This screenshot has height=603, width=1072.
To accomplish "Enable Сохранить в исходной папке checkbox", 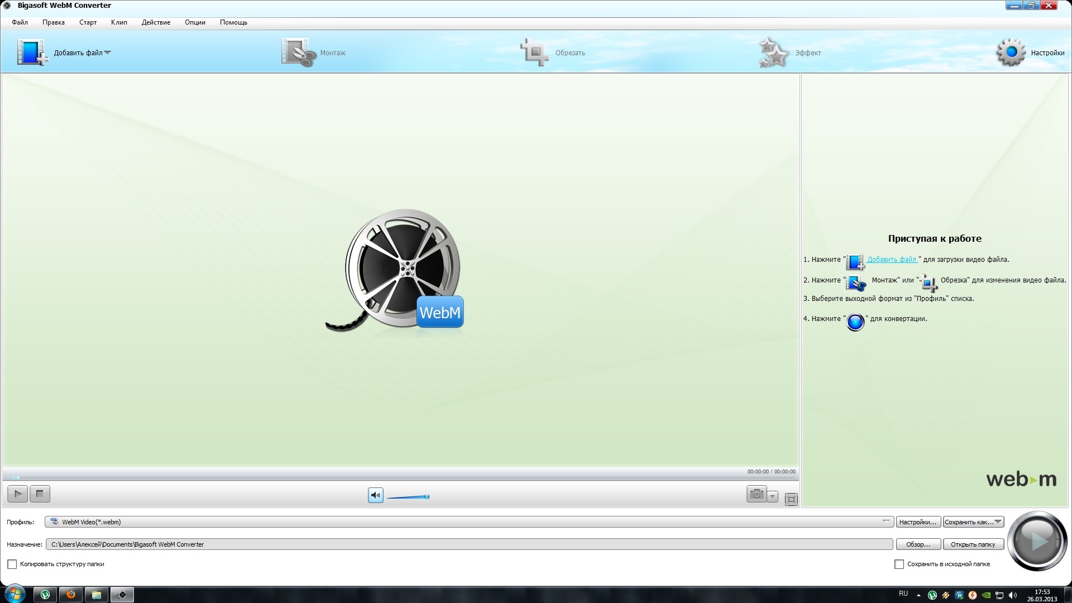I will pos(899,564).
